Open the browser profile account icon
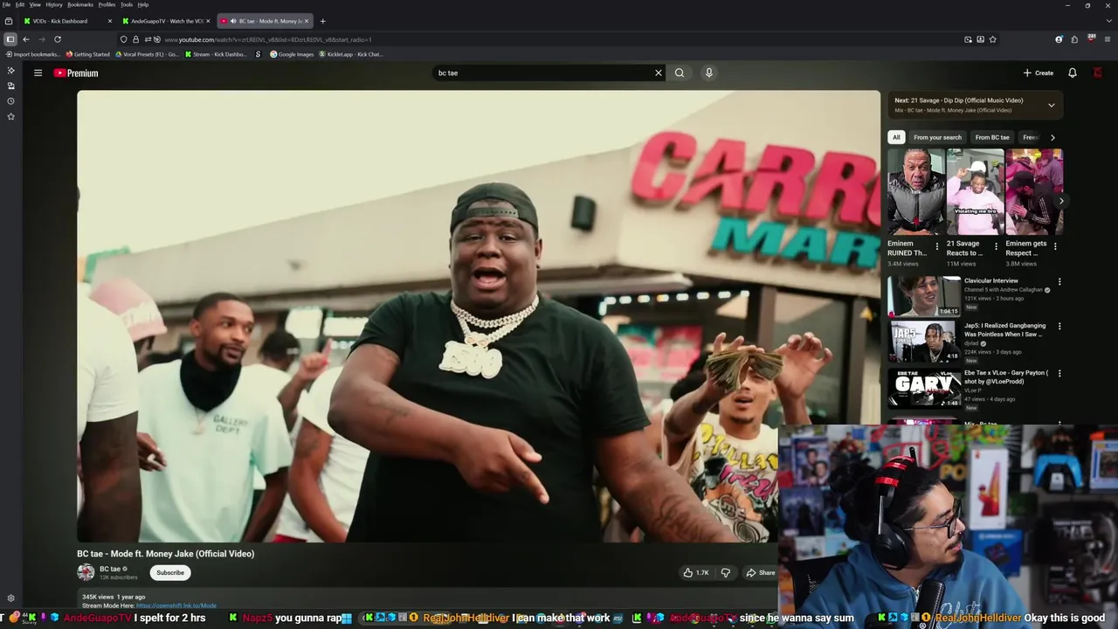The image size is (1118, 629). (x=1059, y=39)
